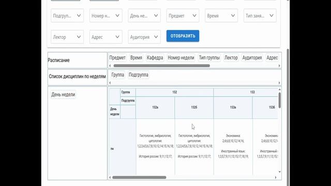The width and height of the screenshot is (331, 186).
Task: Click right arrow of fields row scrollbar
Action: tap(279, 66)
